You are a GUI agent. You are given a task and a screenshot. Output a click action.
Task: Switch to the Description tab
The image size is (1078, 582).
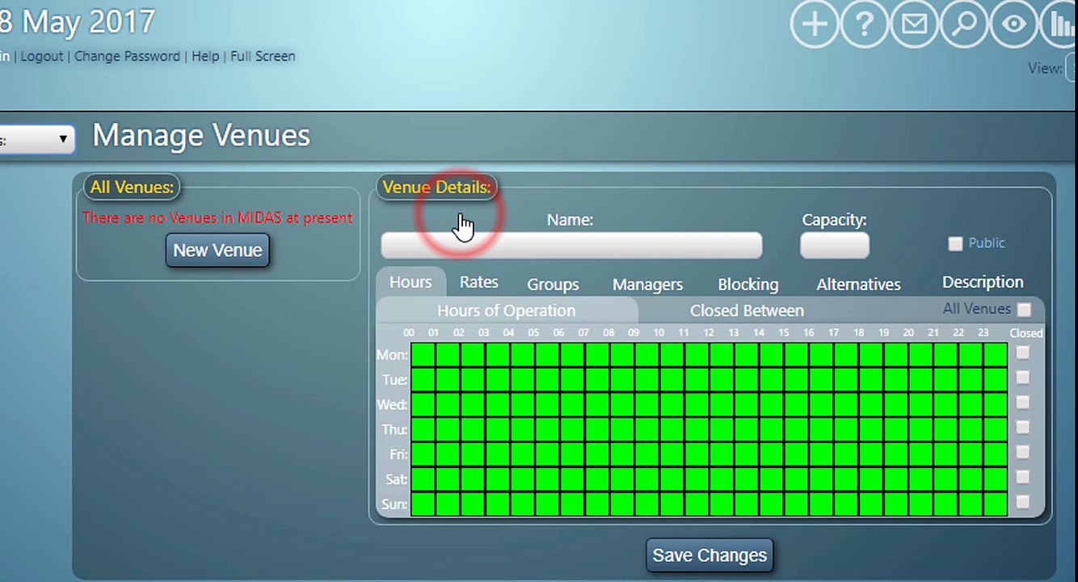pyautogui.click(x=983, y=282)
